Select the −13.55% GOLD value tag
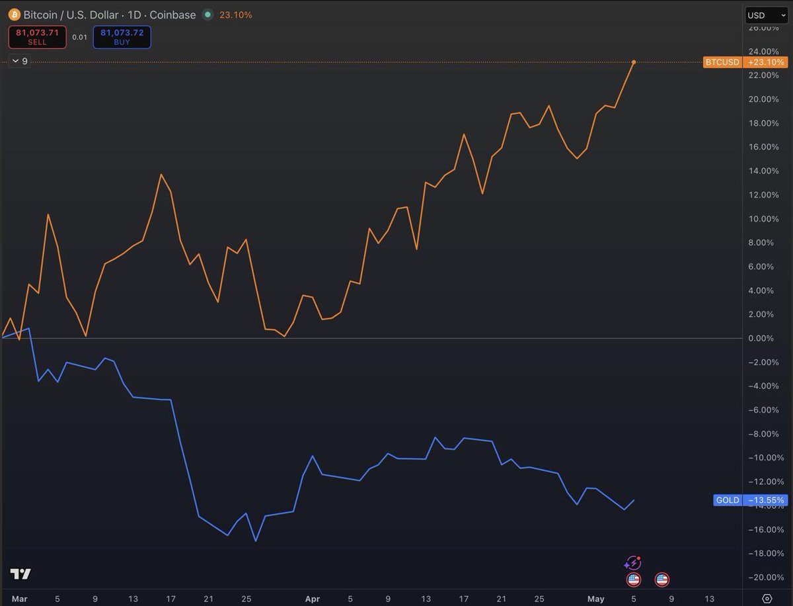The width and height of the screenshot is (793, 606). pos(765,500)
